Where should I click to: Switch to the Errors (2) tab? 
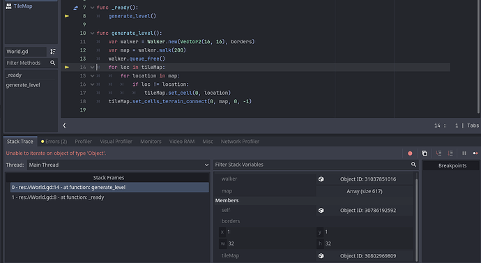pos(54,142)
